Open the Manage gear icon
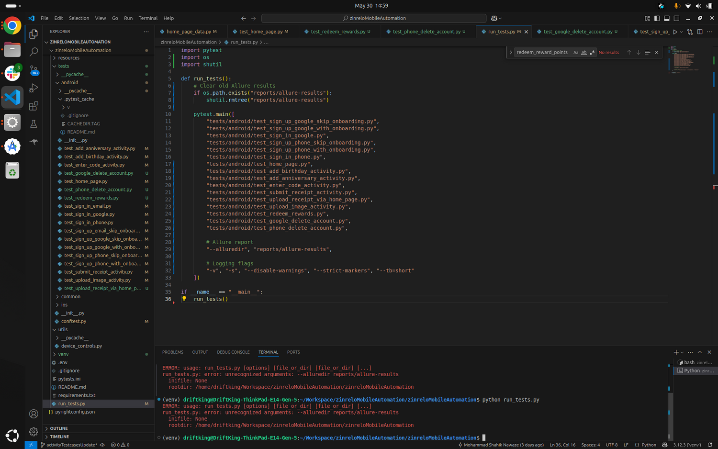The width and height of the screenshot is (718, 449). [x=34, y=432]
